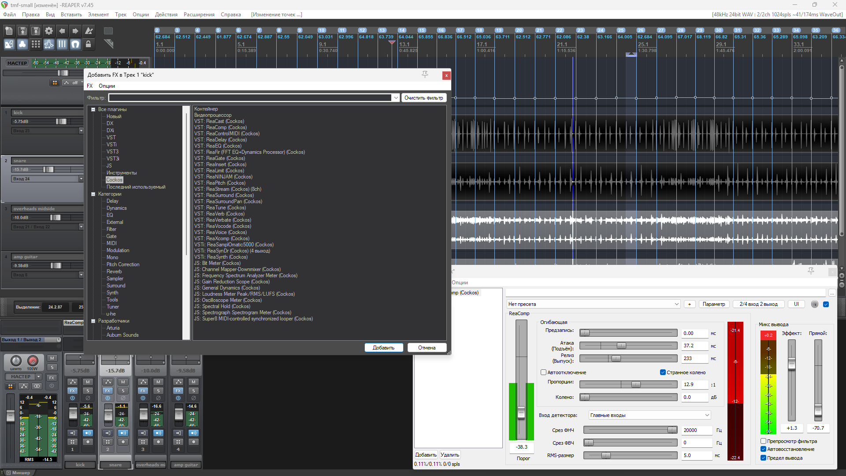Screen dimensions: 846x476
Task: Open the Файл menu
Action: click(9, 15)
